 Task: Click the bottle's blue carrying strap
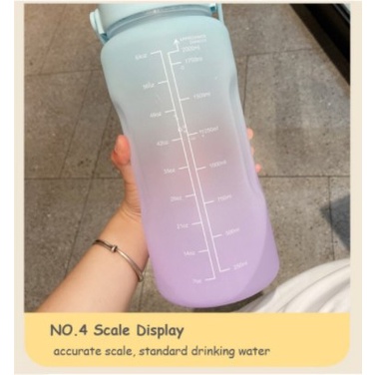point(99,21)
